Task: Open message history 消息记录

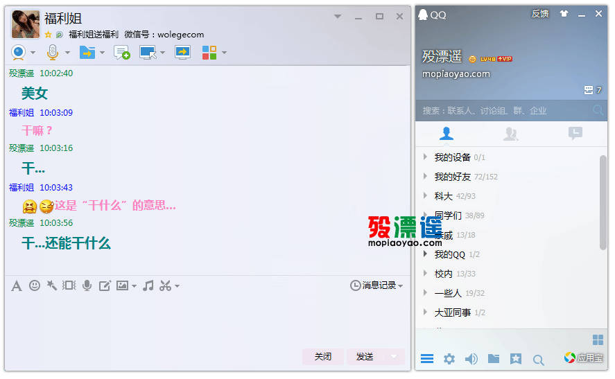Action: pyautogui.click(x=376, y=285)
